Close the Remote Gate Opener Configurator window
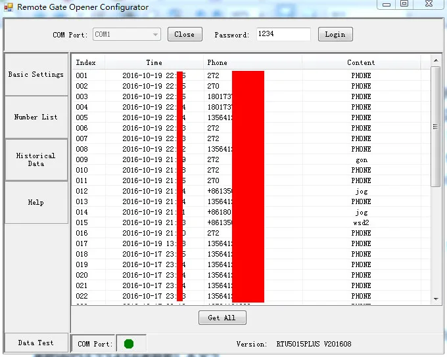This screenshot has width=447, height=357. click(429, 4)
